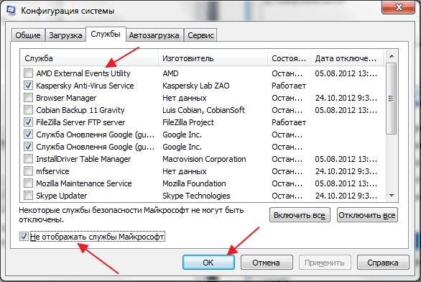Click Отключить все to disable all services

pyautogui.click(x=367, y=215)
